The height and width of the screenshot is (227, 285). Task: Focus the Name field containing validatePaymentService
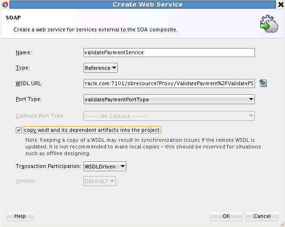(x=169, y=52)
